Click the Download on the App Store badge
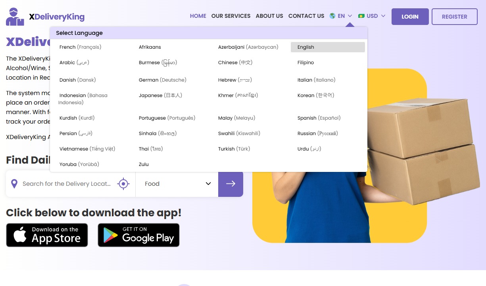Screen dimensions: 486x286 point(46,235)
